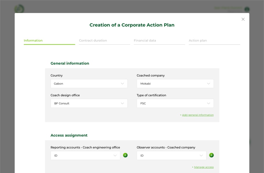Open the Reporting accounts ID dropdown

pyautogui.click(x=85, y=156)
